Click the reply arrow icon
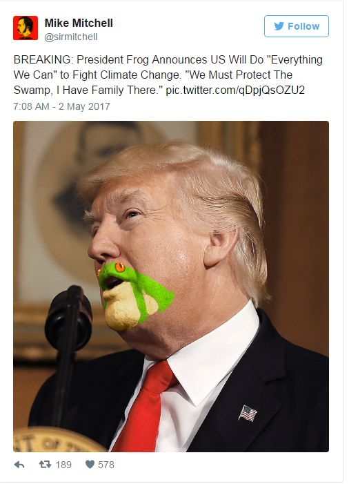The image size is (349, 484). [19, 465]
